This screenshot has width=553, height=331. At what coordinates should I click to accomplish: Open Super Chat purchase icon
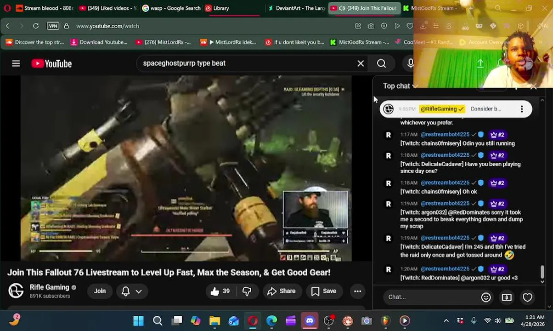[x=507, y=297]
